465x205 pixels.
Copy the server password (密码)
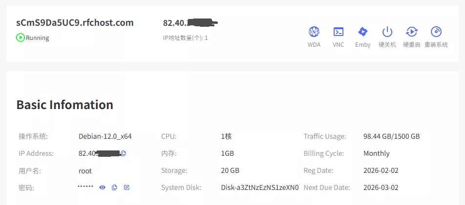(114, 187)
